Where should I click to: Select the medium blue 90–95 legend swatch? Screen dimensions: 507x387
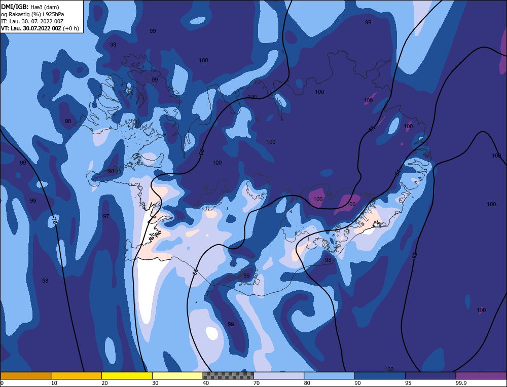click(x=380, y=375)
